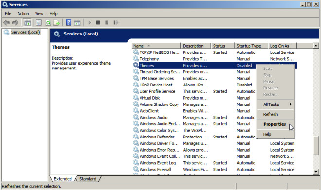
Task: Click the Pause Service toolbar icon
Action: 107,22
